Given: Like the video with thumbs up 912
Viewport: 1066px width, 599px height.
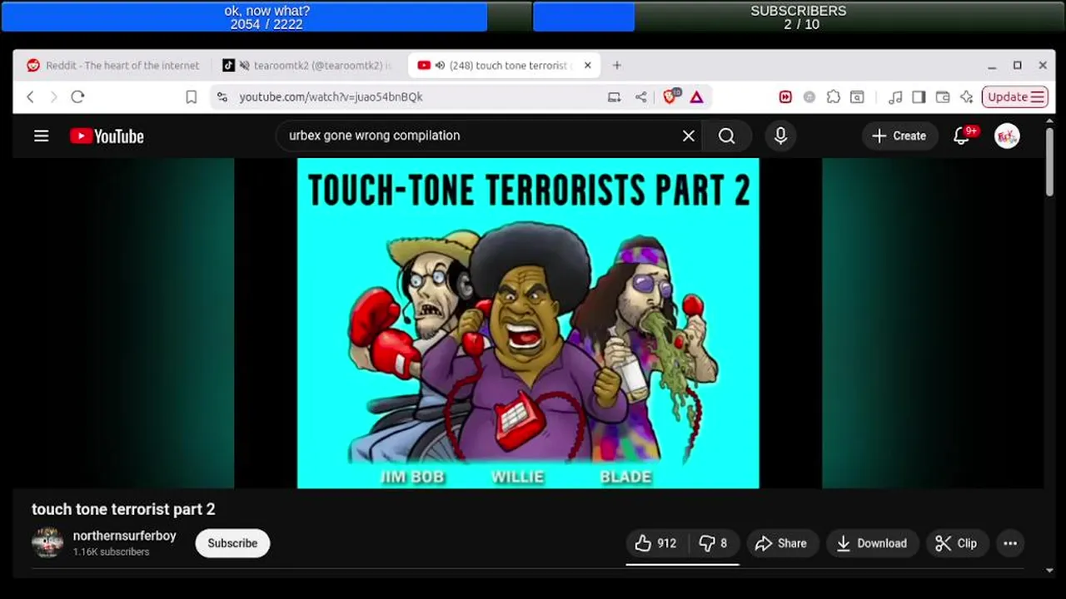Looking at the screenshot, I should click(x=656, y=543).
